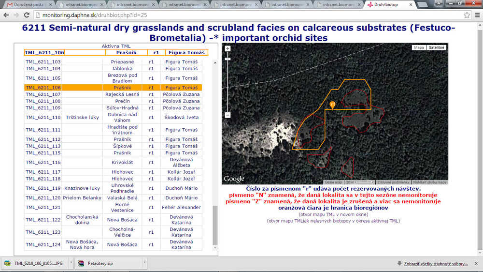Click Duchoň Mário in the Valaská Belá row
This screenshot has height=272, width=483.
pos(181,198)
